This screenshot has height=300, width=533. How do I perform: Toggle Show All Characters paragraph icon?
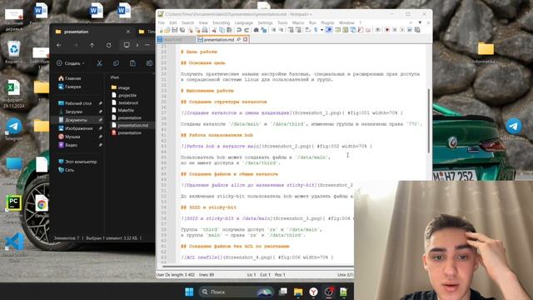pos(315,30)
